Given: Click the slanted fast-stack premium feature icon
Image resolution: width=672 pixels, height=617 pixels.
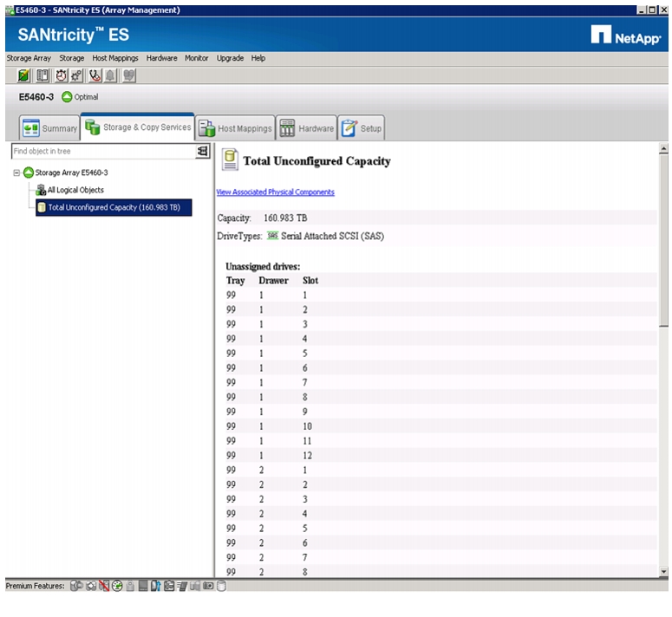Looking at the screenshot, I should 182,586.
